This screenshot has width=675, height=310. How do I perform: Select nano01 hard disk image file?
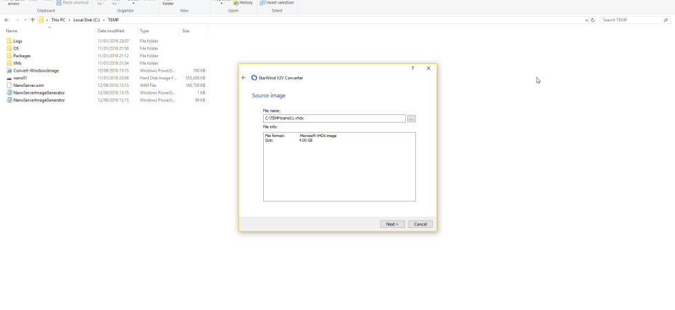click(x=20, y=78)
